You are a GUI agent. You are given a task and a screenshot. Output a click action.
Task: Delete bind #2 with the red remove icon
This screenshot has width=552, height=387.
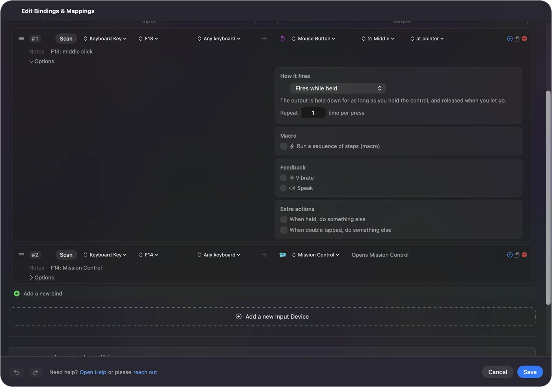[524, 255]
